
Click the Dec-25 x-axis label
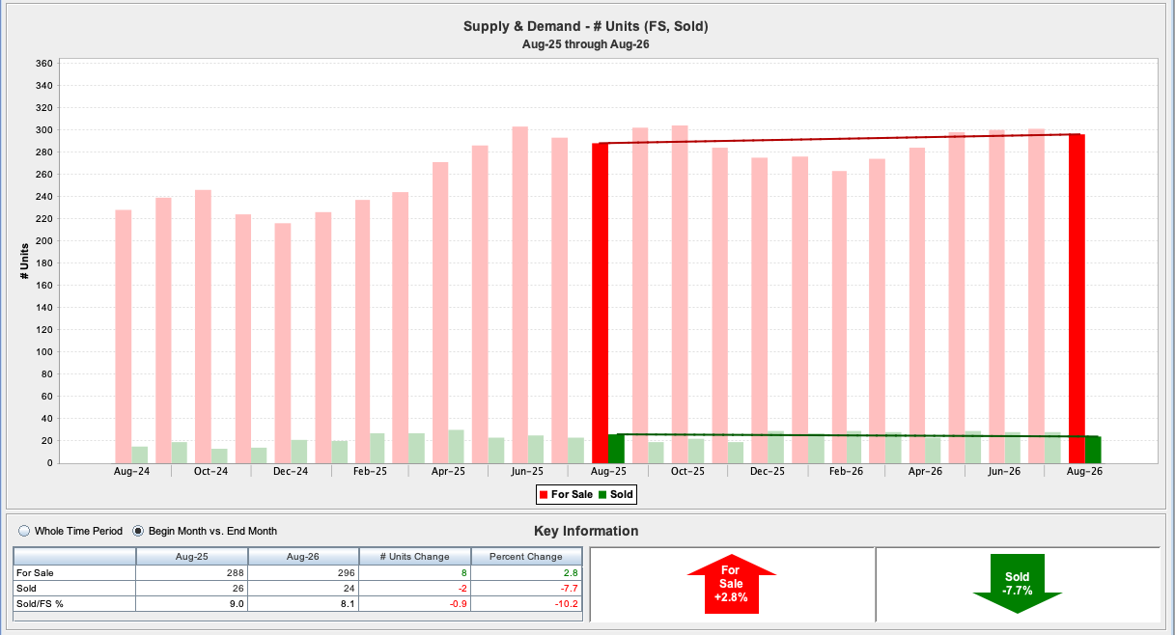click(x=767, y=472)
